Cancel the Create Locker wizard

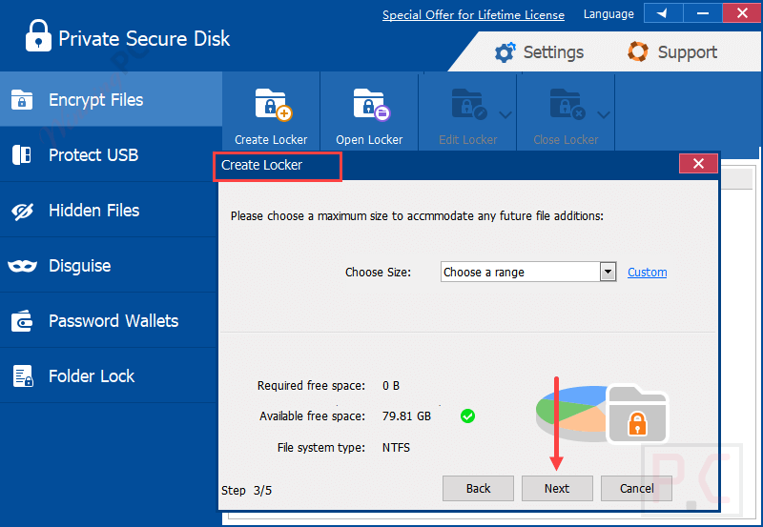[636, 488]
